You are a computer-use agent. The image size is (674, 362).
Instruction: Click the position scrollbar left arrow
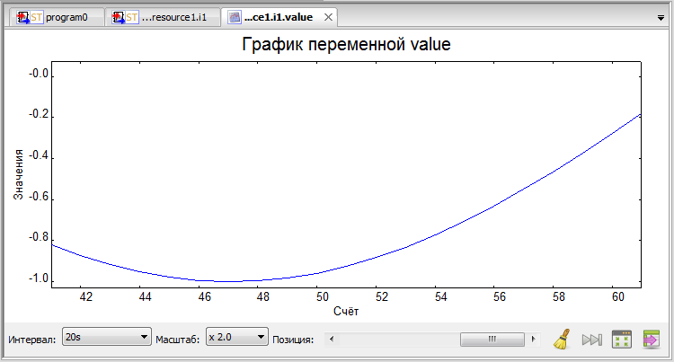click(328, 340)
